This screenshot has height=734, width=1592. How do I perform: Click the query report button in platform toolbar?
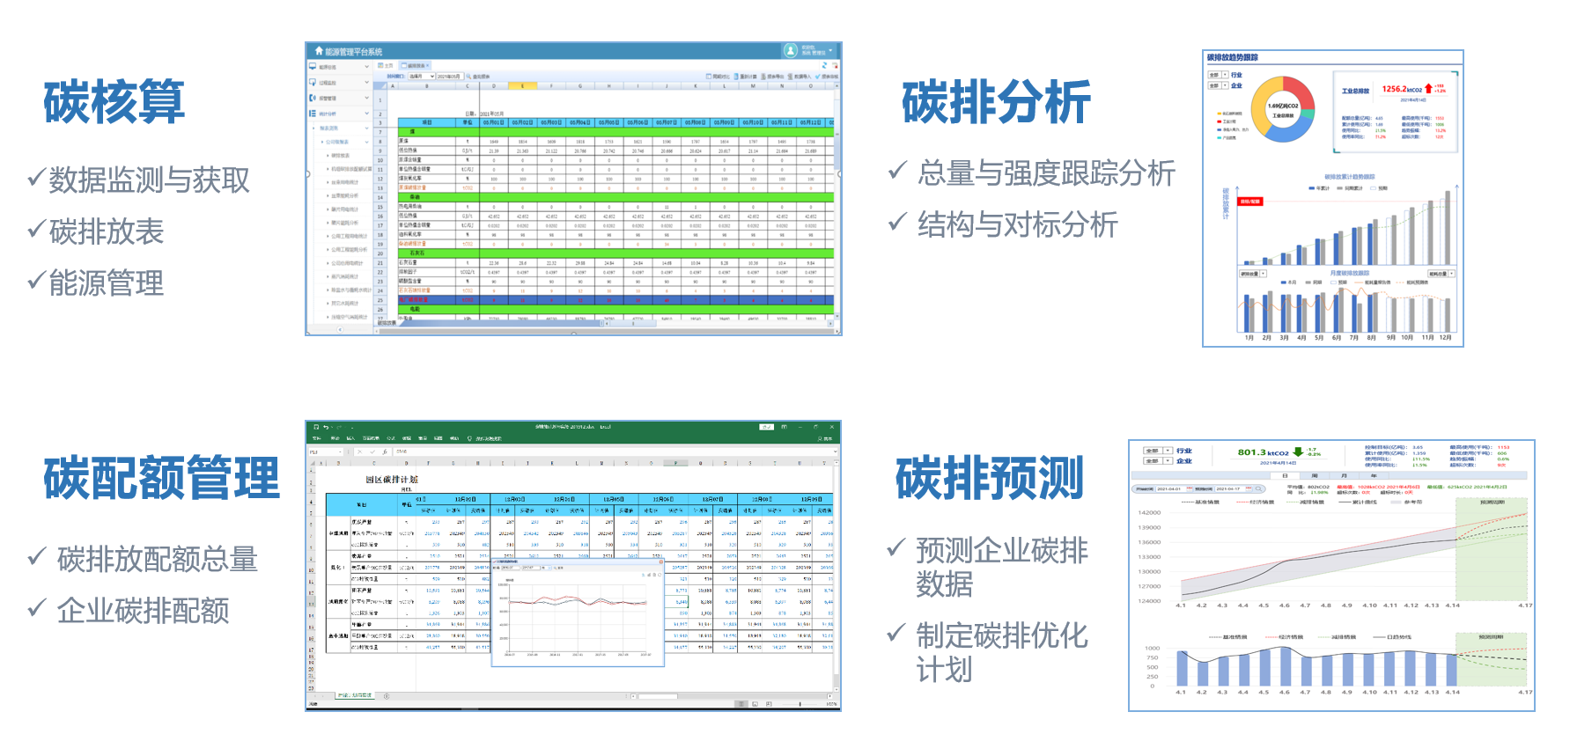(478, 77)
